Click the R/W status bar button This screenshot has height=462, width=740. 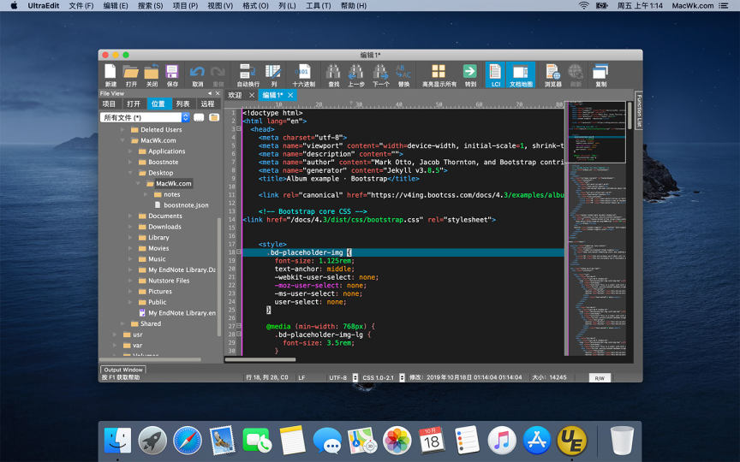pyautogui.click(x=600, y=377)
